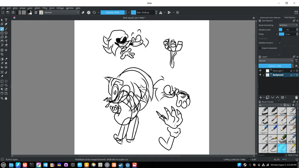Open brush presets All tag dropdown

click(270, 105)
